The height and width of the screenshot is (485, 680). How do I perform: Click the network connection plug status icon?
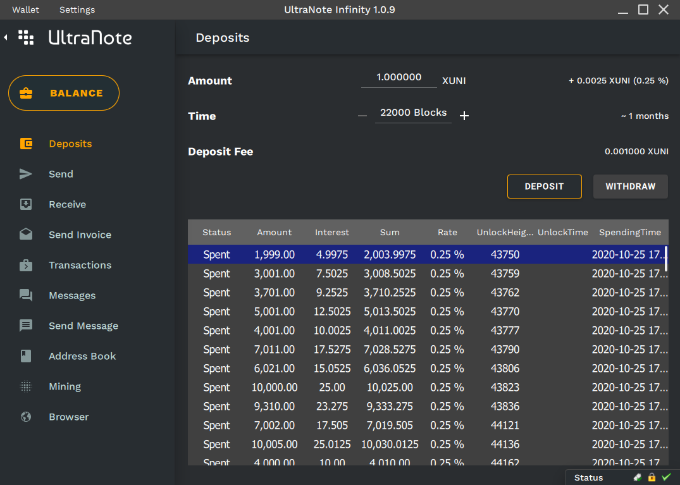(637, 477)
